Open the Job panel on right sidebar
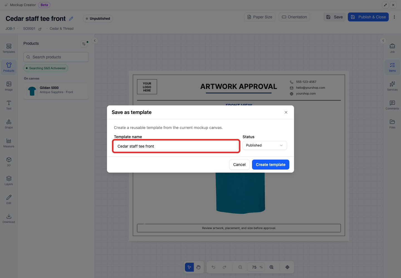401x278 pixels. point(392,48)
